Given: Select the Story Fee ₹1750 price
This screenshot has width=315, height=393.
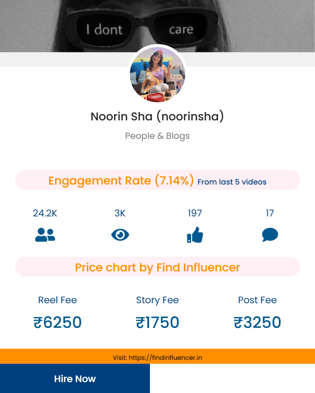Looking at the screenshot, I should pos(157,322).
